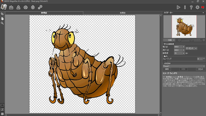This screenshot has width=206, height=116.
Task: Open help question mark icon
Action: point(191,7)
